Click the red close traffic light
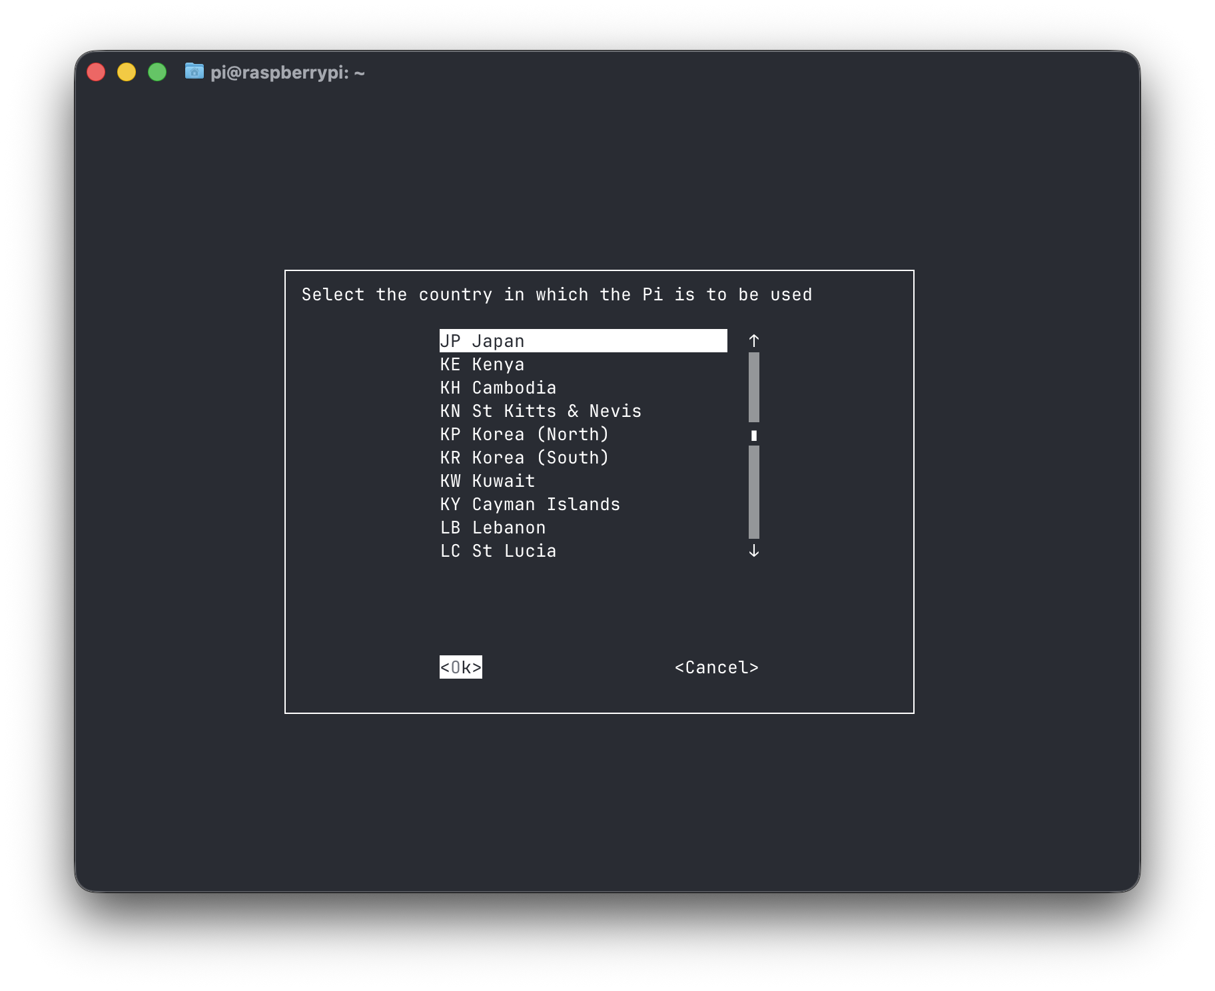This screenshot has height=991, width=1215. tap(96, 71)
